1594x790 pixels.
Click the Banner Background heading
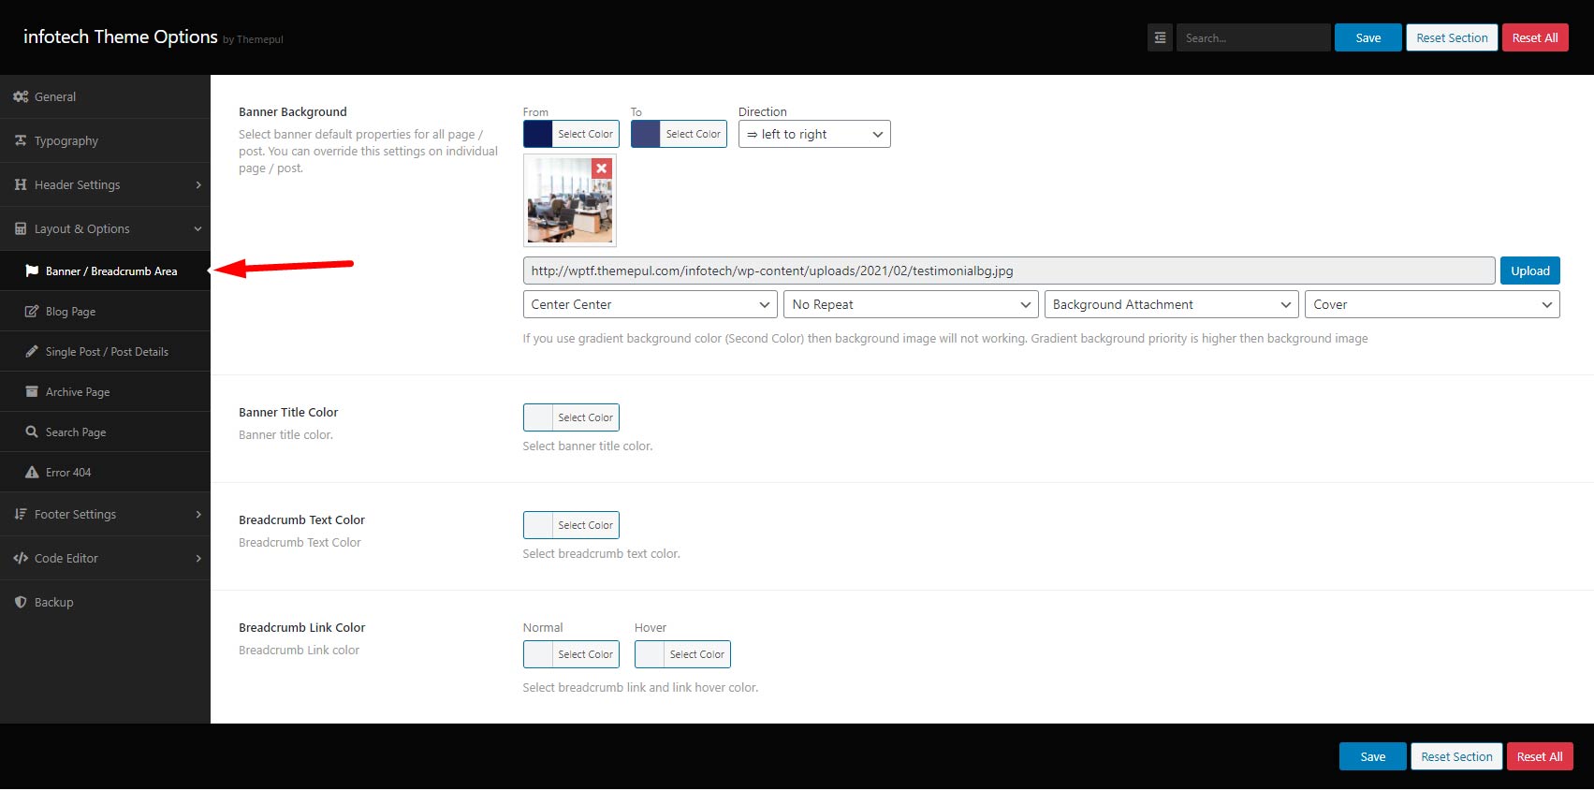pyautogui.click(x=293, y=111)
